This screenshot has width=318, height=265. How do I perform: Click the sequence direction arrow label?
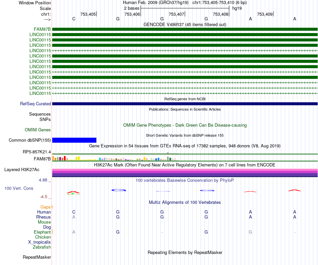pyautogui.click(x=47, y=19)
